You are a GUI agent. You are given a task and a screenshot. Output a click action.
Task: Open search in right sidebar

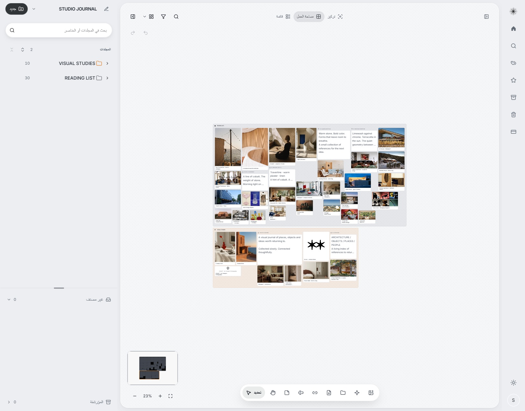514,46
